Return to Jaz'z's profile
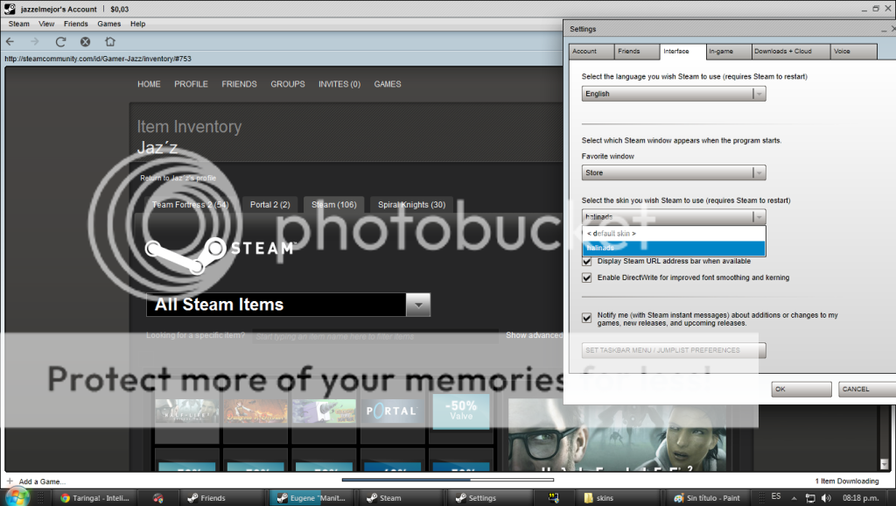The image size is (896, 506). click(178, 178)
